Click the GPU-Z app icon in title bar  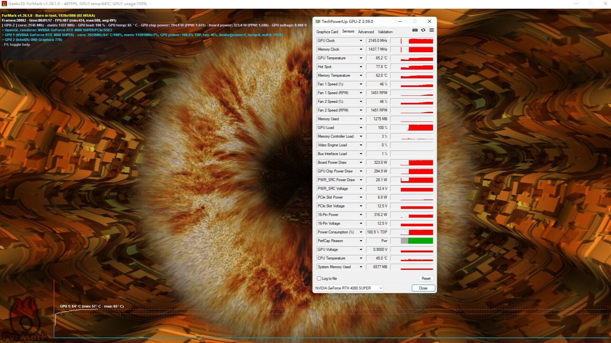point(318,21)
